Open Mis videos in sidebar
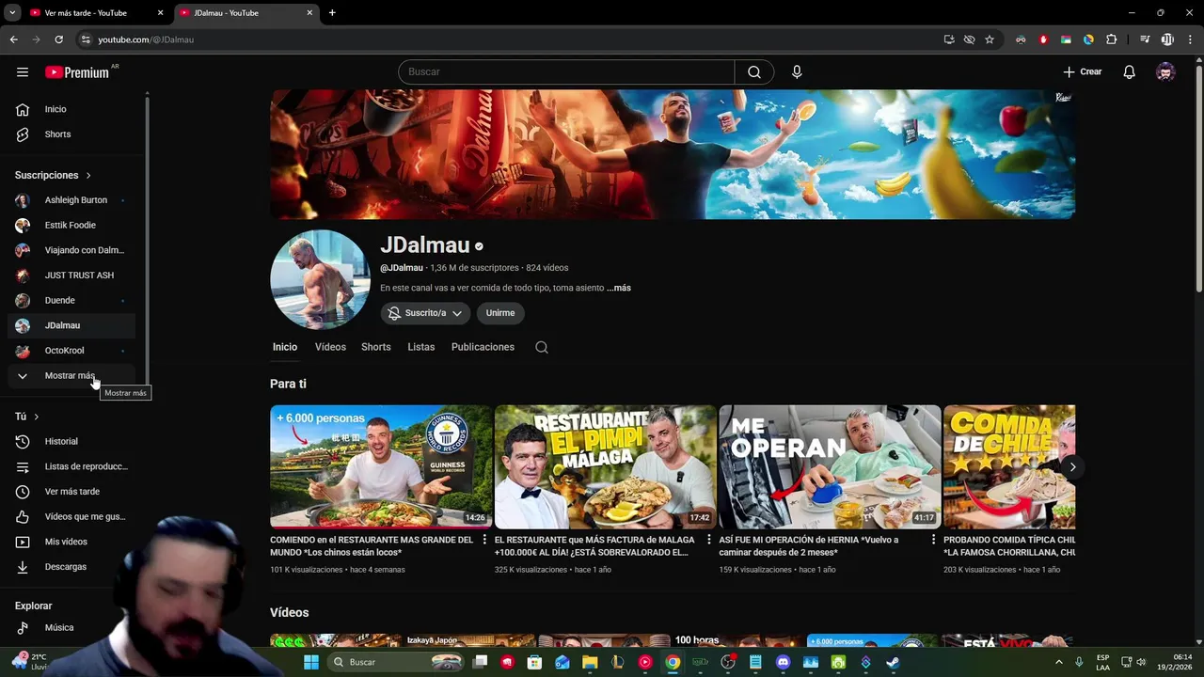 [71, 542]
